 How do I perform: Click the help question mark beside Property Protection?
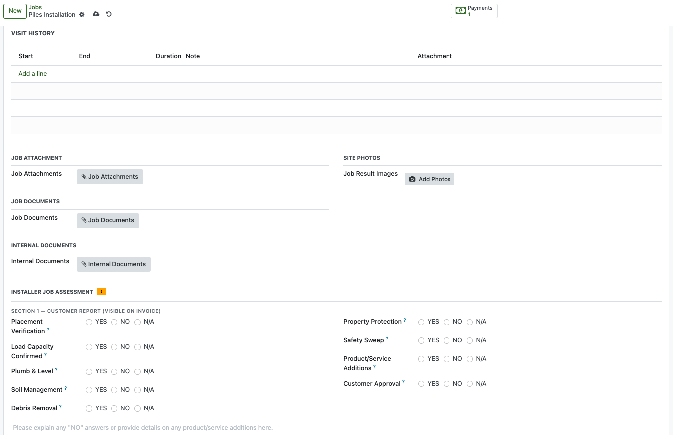click(x=405, y=320)
